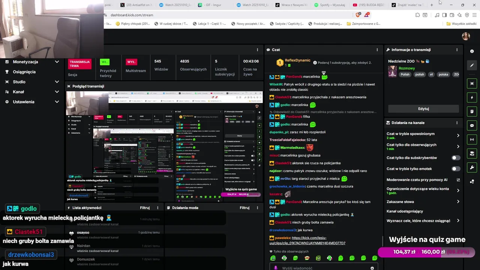Open Działania moda three-dot menu

[x=257, y=207]
